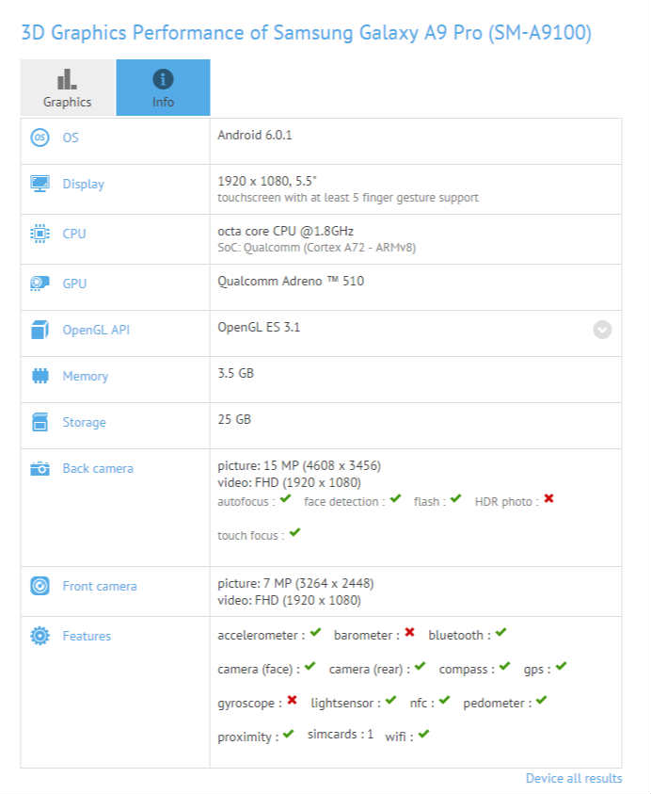Click the HDR photo red cross mark
Screen dimensions: 651x794
(x=548, y=499)
